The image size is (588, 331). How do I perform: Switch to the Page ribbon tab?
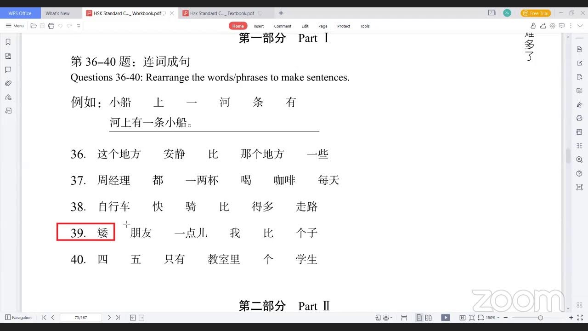[x=323, y=26]
